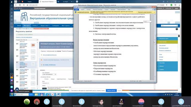This screenshot has height=107, width=191.
Task: Open Мои студенты in site navigation
Action: [x=66, y=26]
